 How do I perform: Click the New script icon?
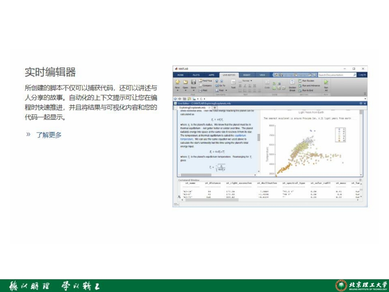click(177, 82)
